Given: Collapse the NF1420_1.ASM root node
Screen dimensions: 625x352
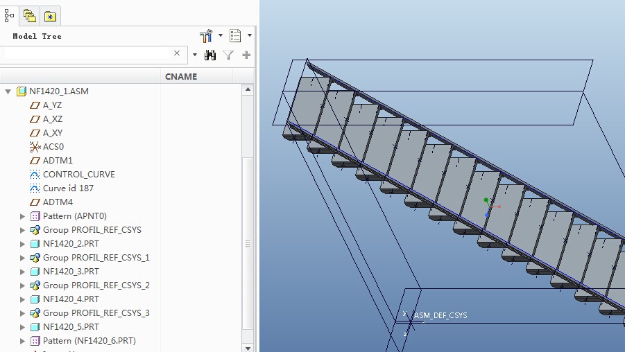Looking at the screenshot, I should 8,91.
